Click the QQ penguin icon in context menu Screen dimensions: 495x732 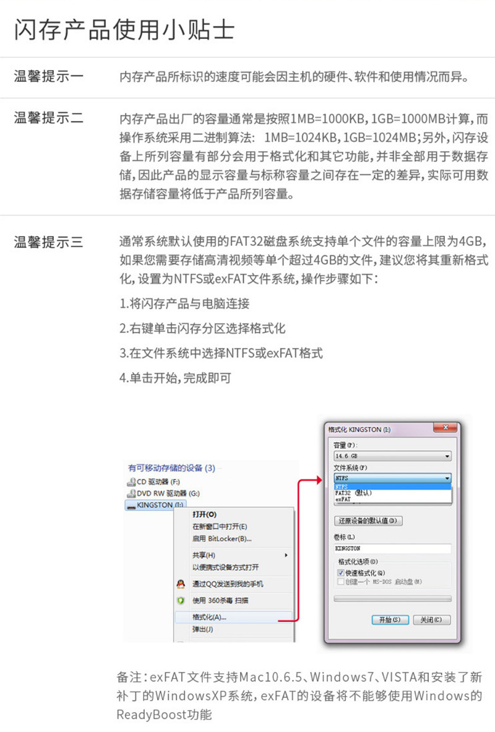click(181, 584)
